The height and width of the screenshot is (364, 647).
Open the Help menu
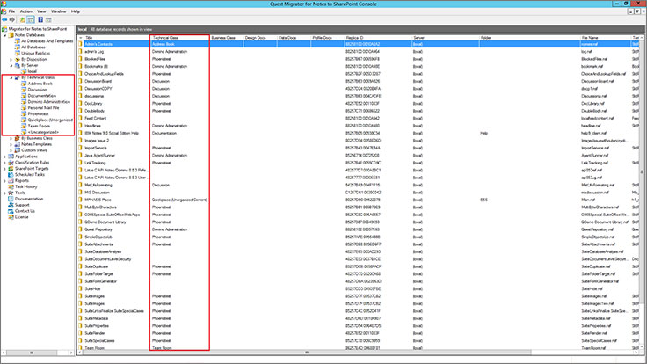(x=76, y=11)
